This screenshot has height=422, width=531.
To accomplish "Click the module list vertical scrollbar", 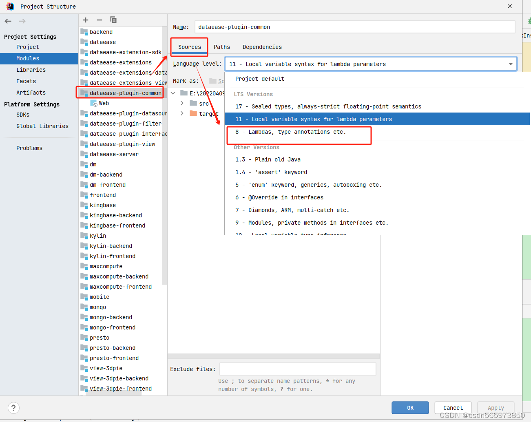I will 164,155.
